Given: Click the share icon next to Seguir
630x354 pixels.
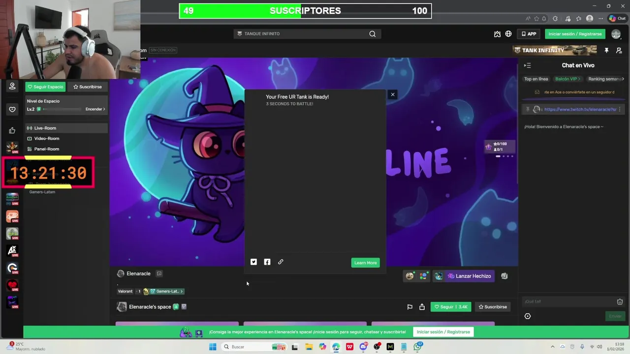Looking at the screenshot, I should [422, 307].
